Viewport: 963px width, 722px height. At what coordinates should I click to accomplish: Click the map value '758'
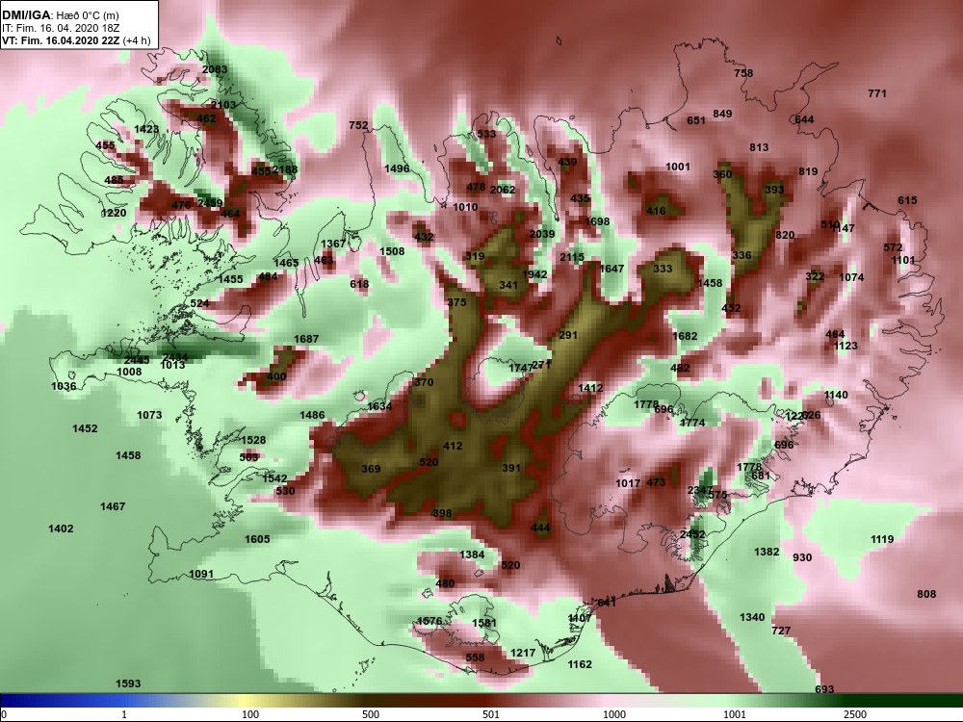[743, 73]
